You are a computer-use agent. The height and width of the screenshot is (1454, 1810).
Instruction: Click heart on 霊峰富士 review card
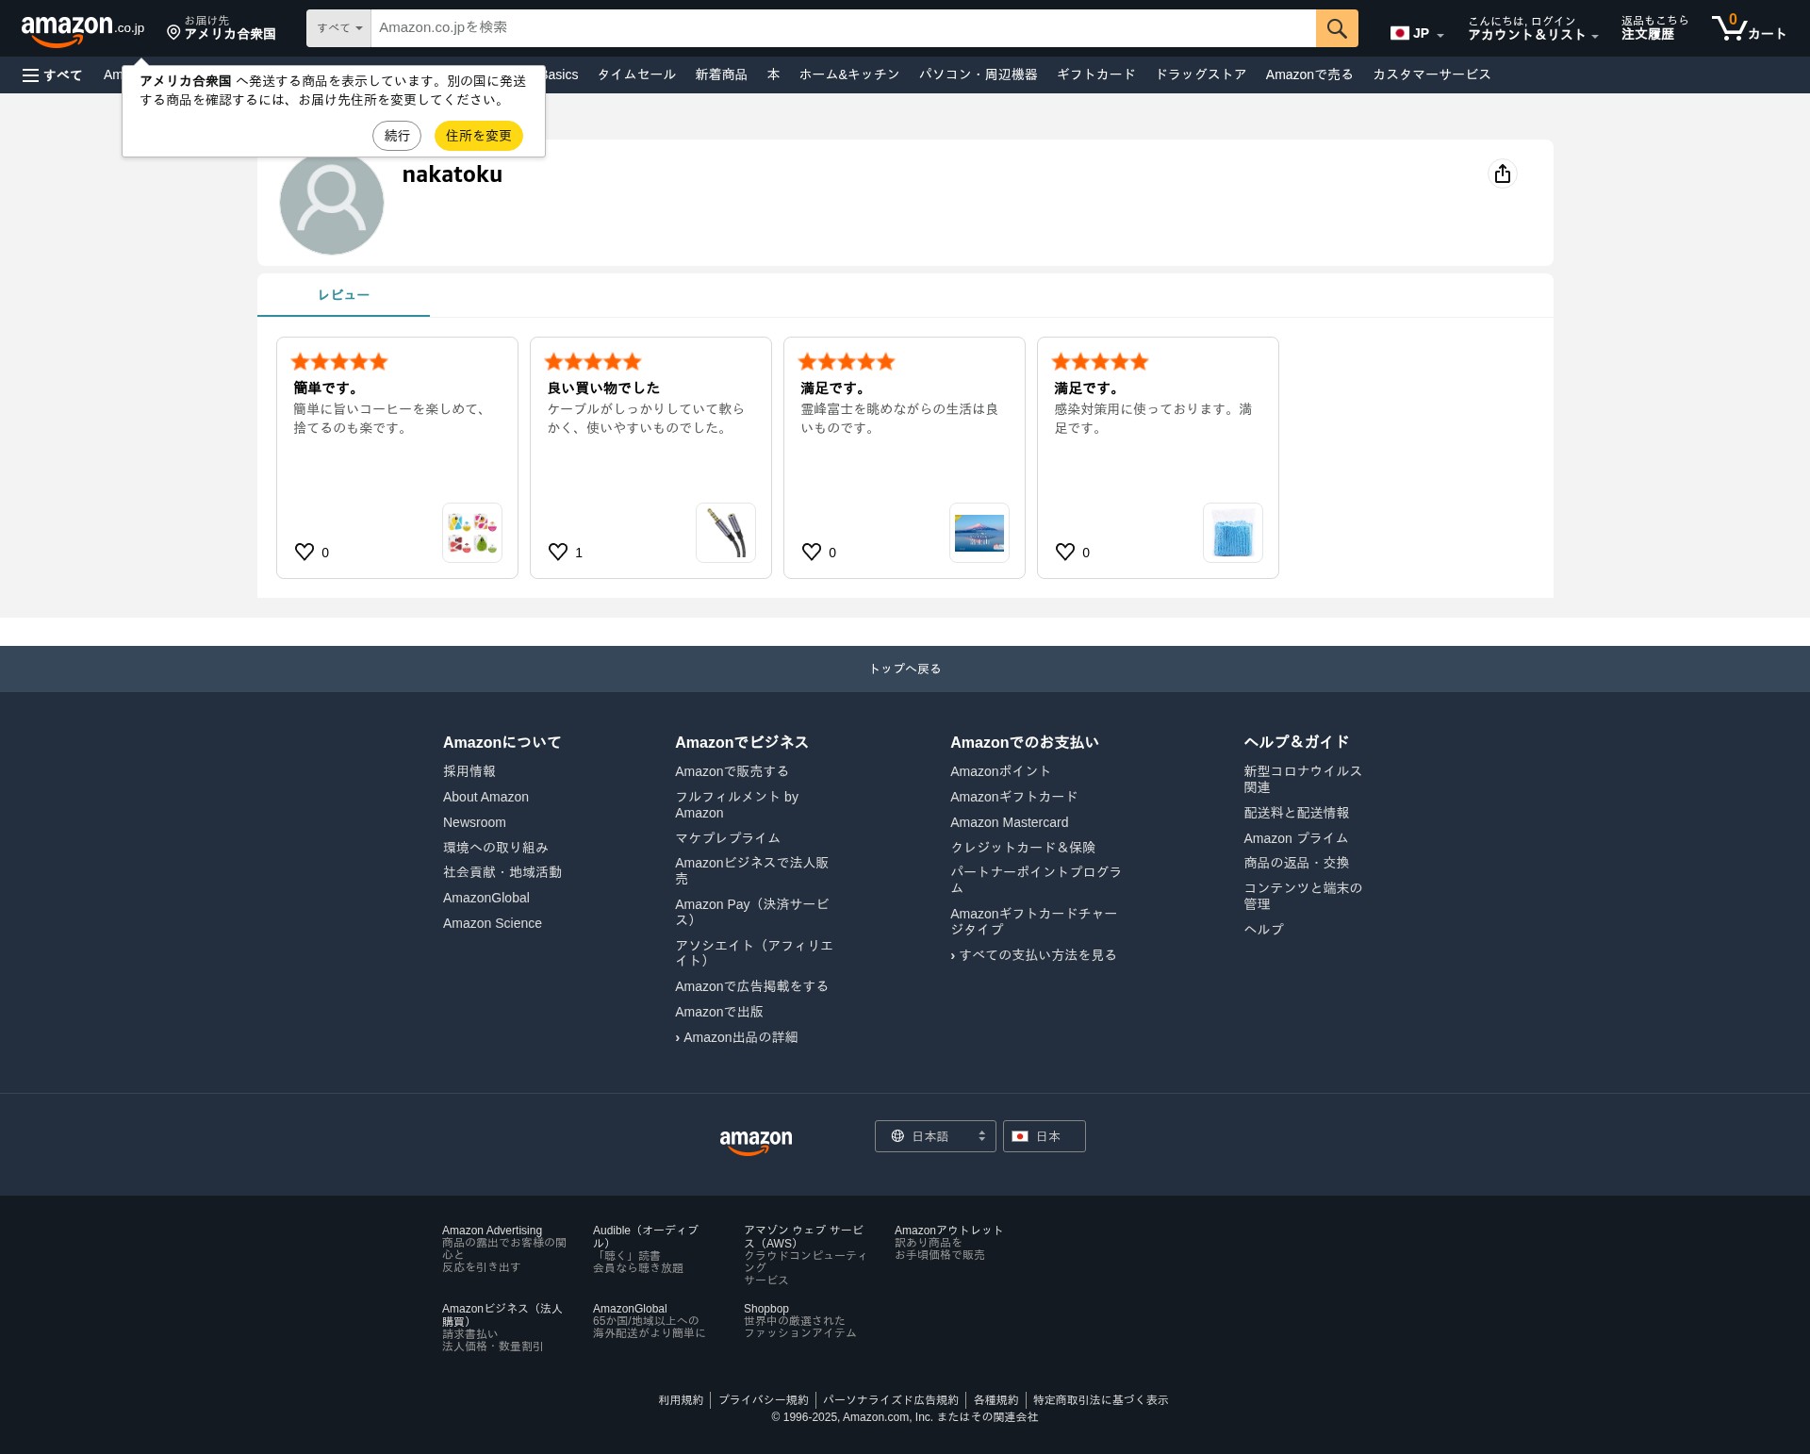812,552
